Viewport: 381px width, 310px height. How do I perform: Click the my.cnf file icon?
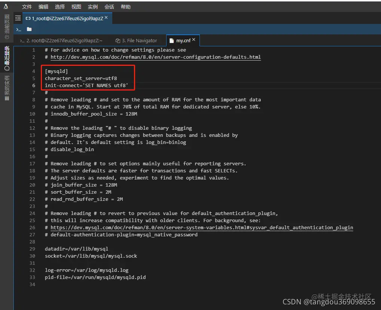171,41
